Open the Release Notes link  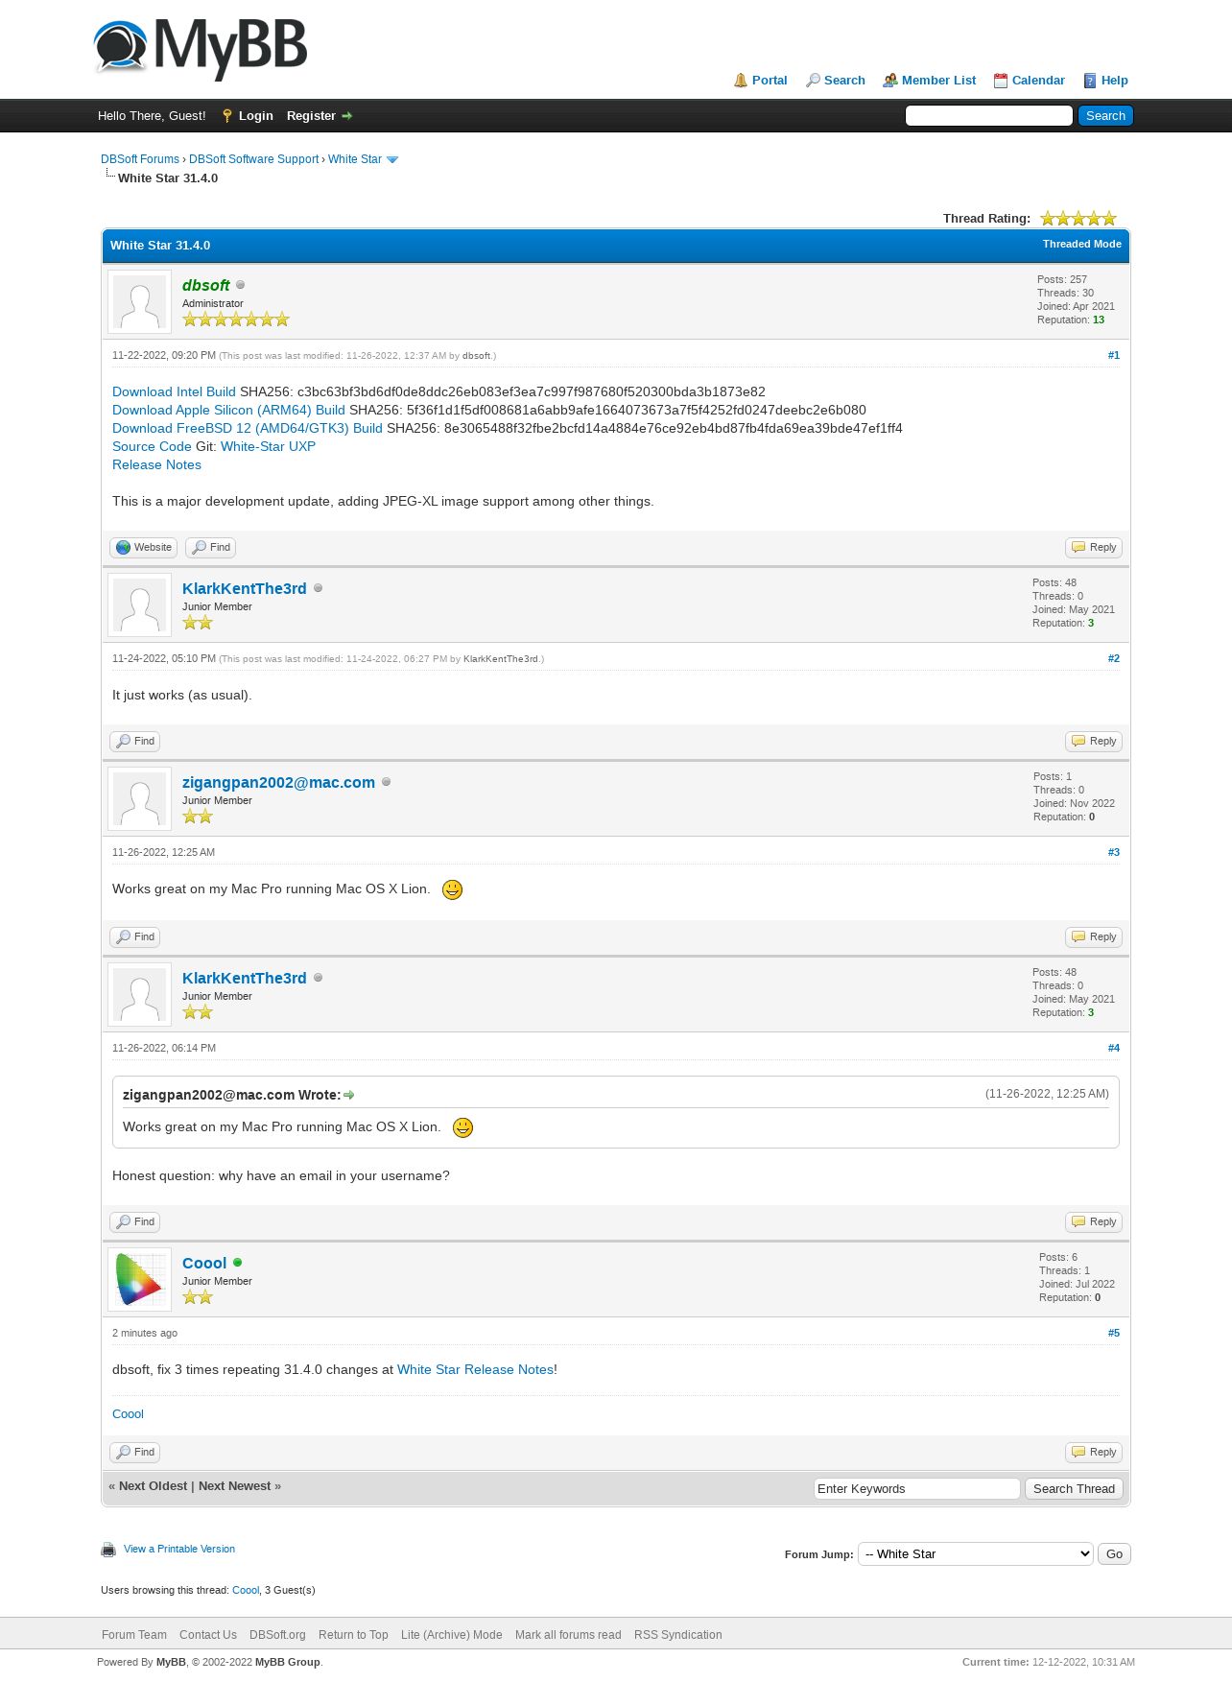(x=156, y=464)
